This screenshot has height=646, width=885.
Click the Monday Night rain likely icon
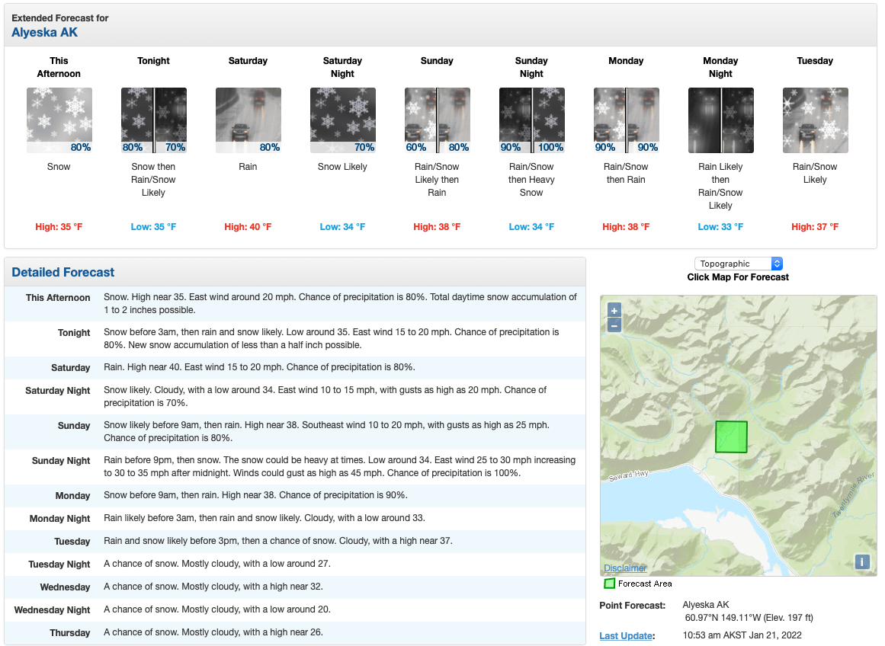click(x=721, y=120)
